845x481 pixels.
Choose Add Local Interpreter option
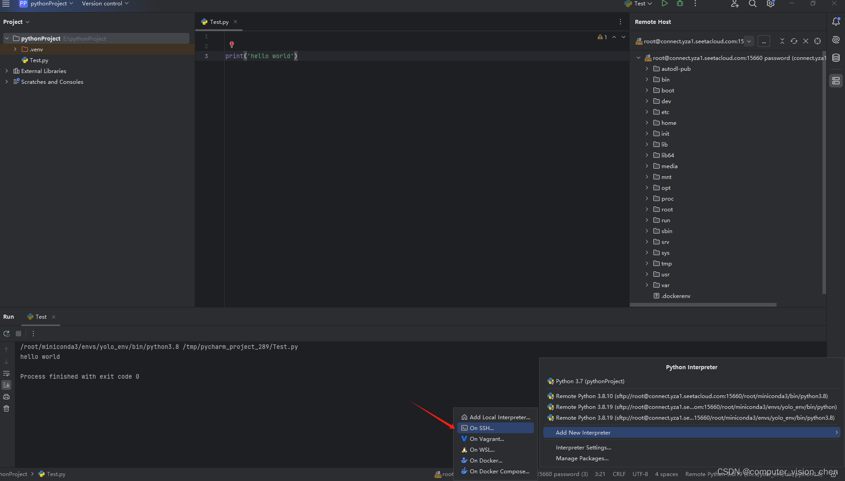click(x=496, y=417)
